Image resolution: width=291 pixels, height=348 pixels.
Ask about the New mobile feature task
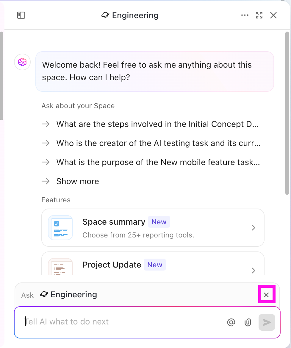point(158,162)
